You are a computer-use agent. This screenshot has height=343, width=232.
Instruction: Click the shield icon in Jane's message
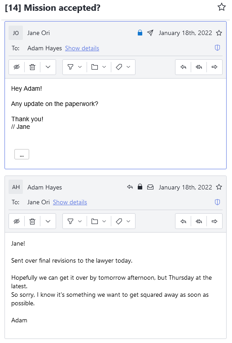click(217, 48)
